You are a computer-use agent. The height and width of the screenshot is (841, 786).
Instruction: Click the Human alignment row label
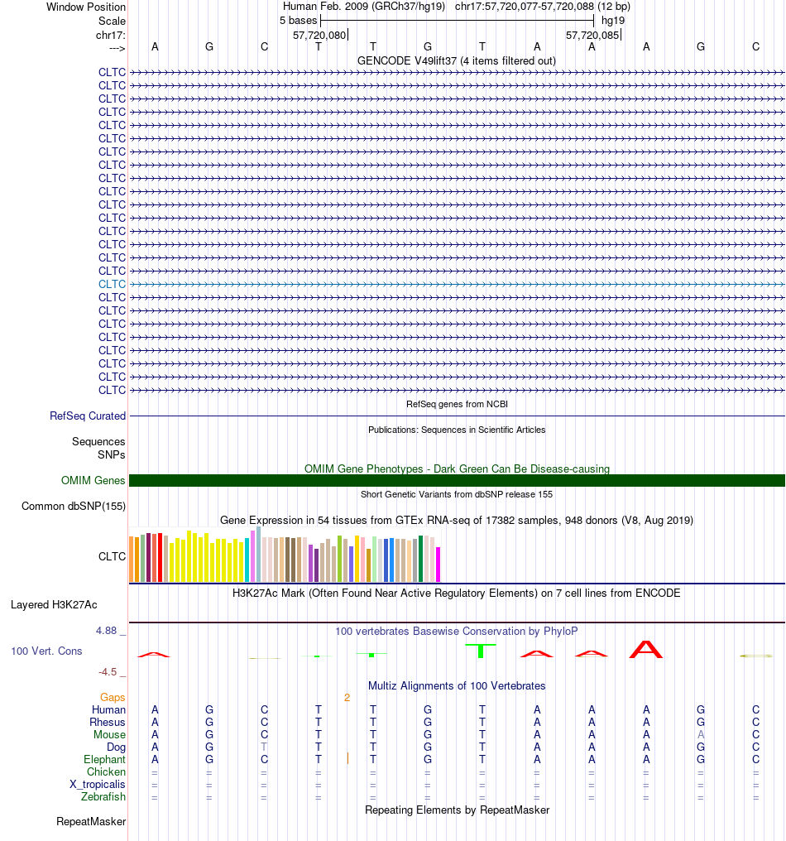[108, 709]
